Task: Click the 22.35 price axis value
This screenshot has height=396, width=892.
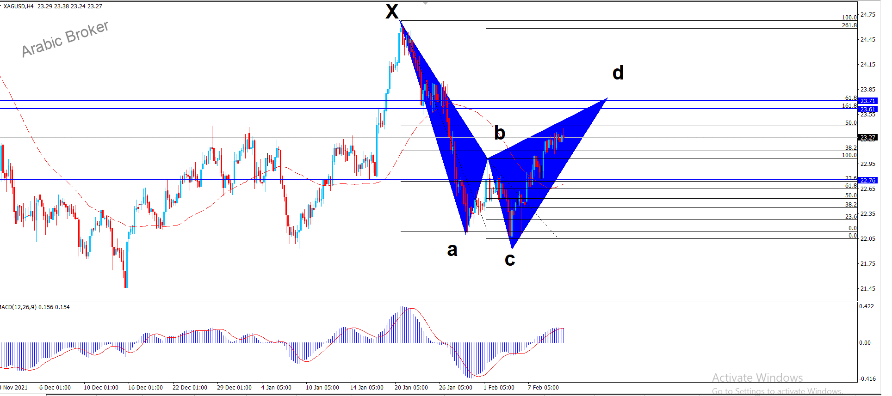Action: coord(868,214)
